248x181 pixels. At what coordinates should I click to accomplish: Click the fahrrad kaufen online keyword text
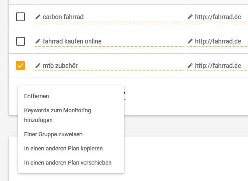pos(72,41)
